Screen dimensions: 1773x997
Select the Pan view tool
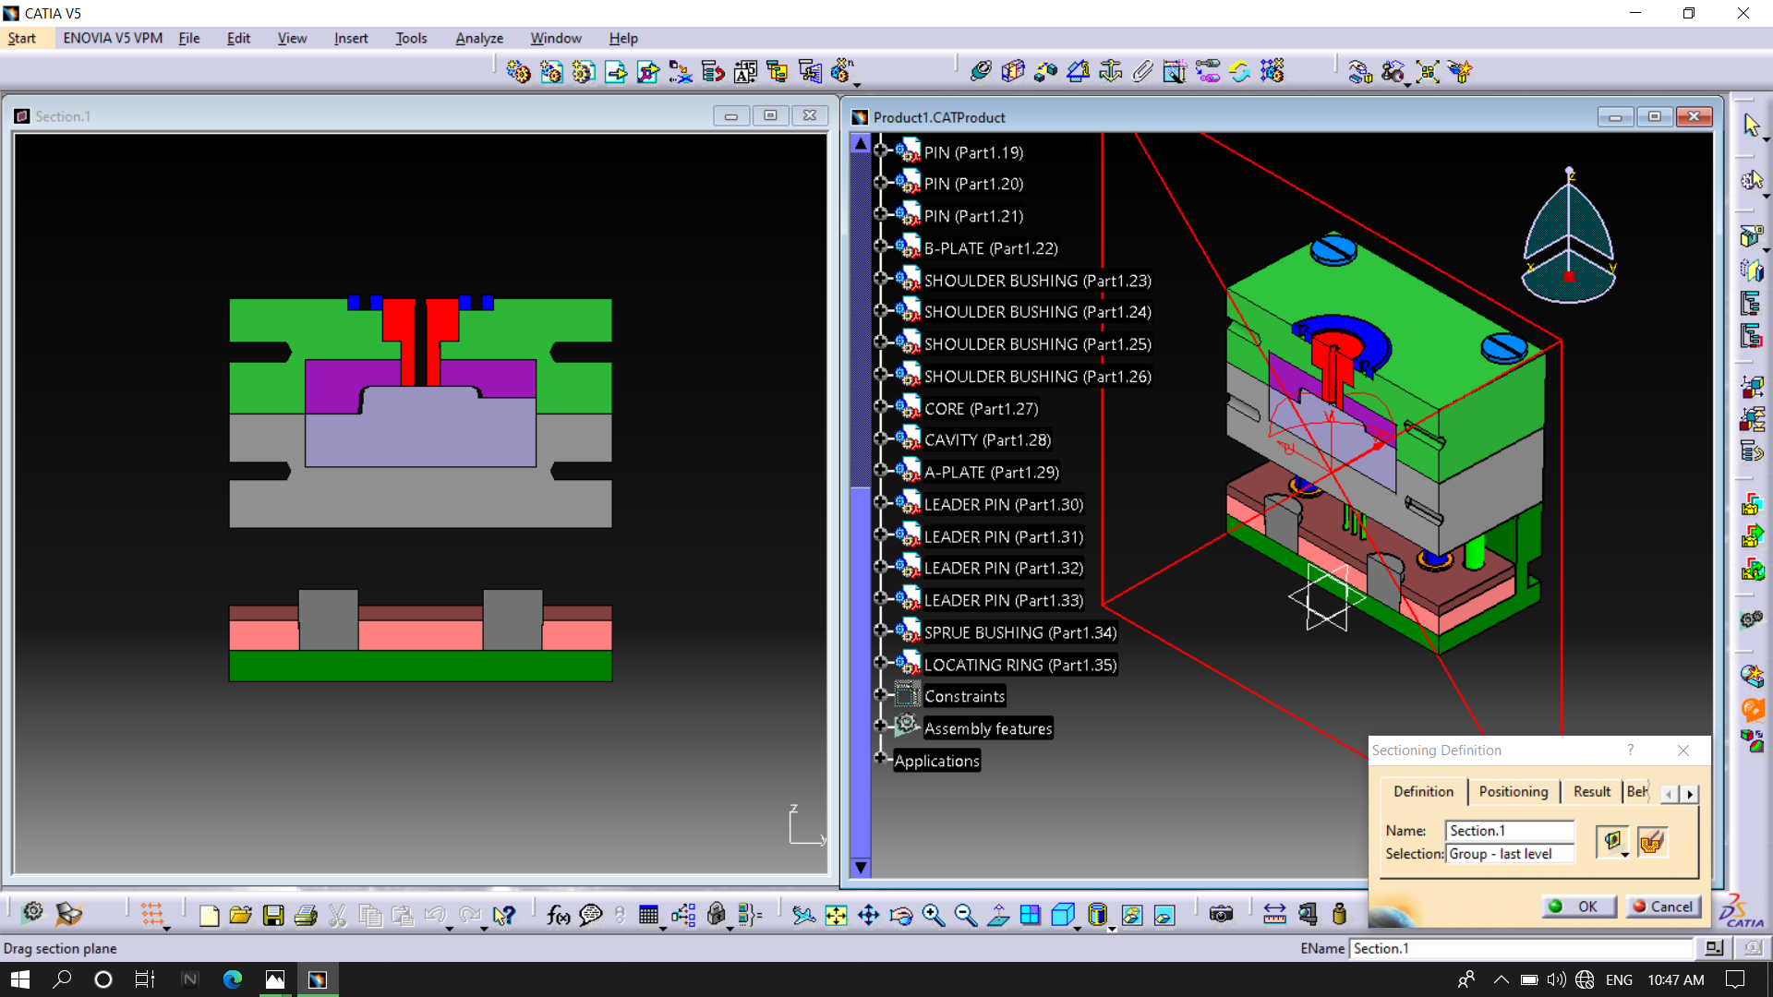(868, 915)
